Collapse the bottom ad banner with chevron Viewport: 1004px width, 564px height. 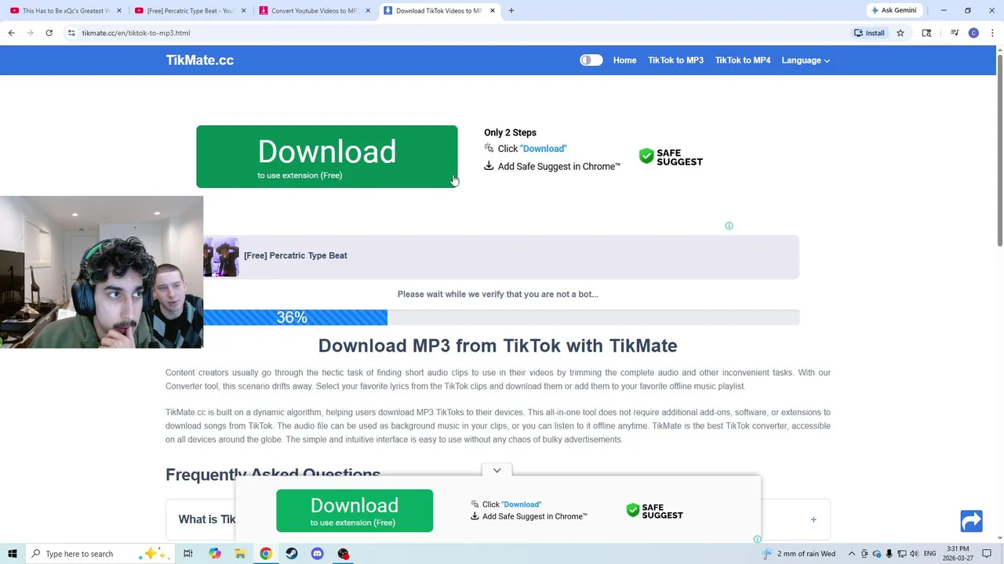pyautogui.click(x=497, y=470)
